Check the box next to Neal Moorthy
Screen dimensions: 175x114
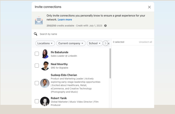tap(37, 66)
